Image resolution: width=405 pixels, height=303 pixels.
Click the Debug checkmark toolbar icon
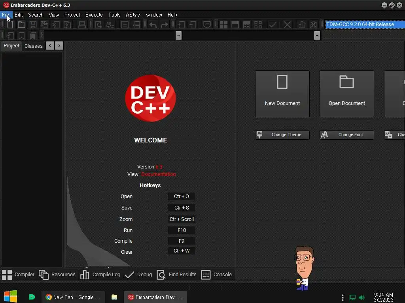[273, 25]
